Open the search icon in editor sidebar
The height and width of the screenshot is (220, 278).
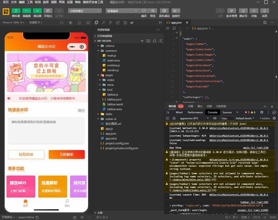[x=103, y=22]
